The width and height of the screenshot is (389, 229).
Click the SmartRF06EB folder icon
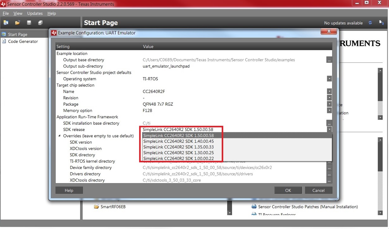[x=96, y=207]
